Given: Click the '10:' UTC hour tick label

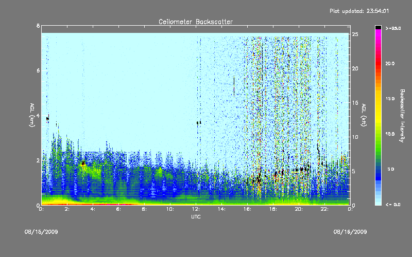Looking at the screenshot, I should click(170, 209).
